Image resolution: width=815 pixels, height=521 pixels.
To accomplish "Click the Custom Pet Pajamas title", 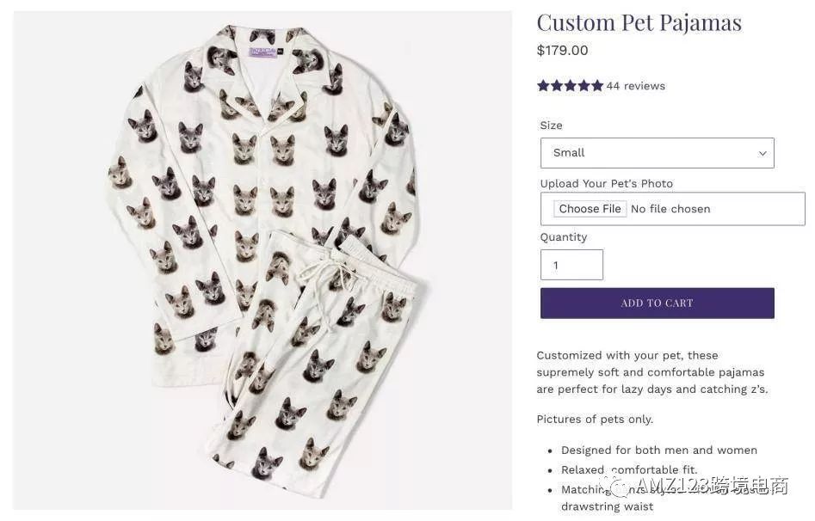I will pos(639,22).
